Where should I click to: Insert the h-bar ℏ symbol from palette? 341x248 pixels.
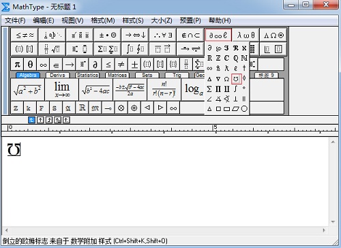tap(218, 68)
